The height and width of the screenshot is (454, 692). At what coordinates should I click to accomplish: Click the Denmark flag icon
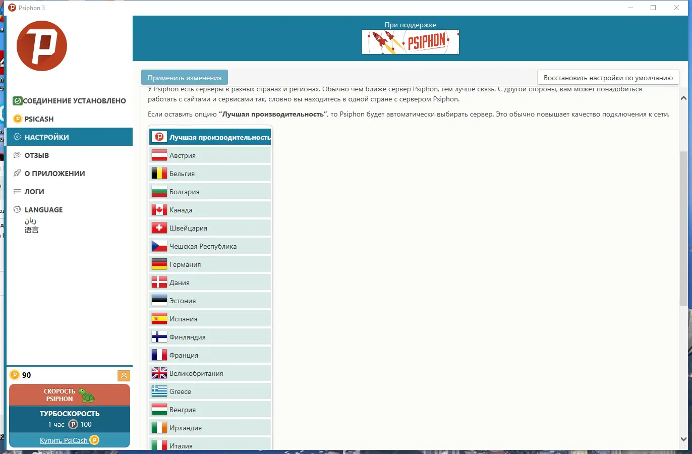tap(159, 282)
